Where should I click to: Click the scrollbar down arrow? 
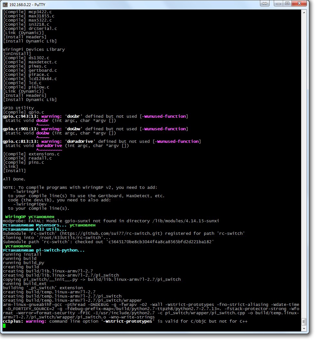pos(304,328)
